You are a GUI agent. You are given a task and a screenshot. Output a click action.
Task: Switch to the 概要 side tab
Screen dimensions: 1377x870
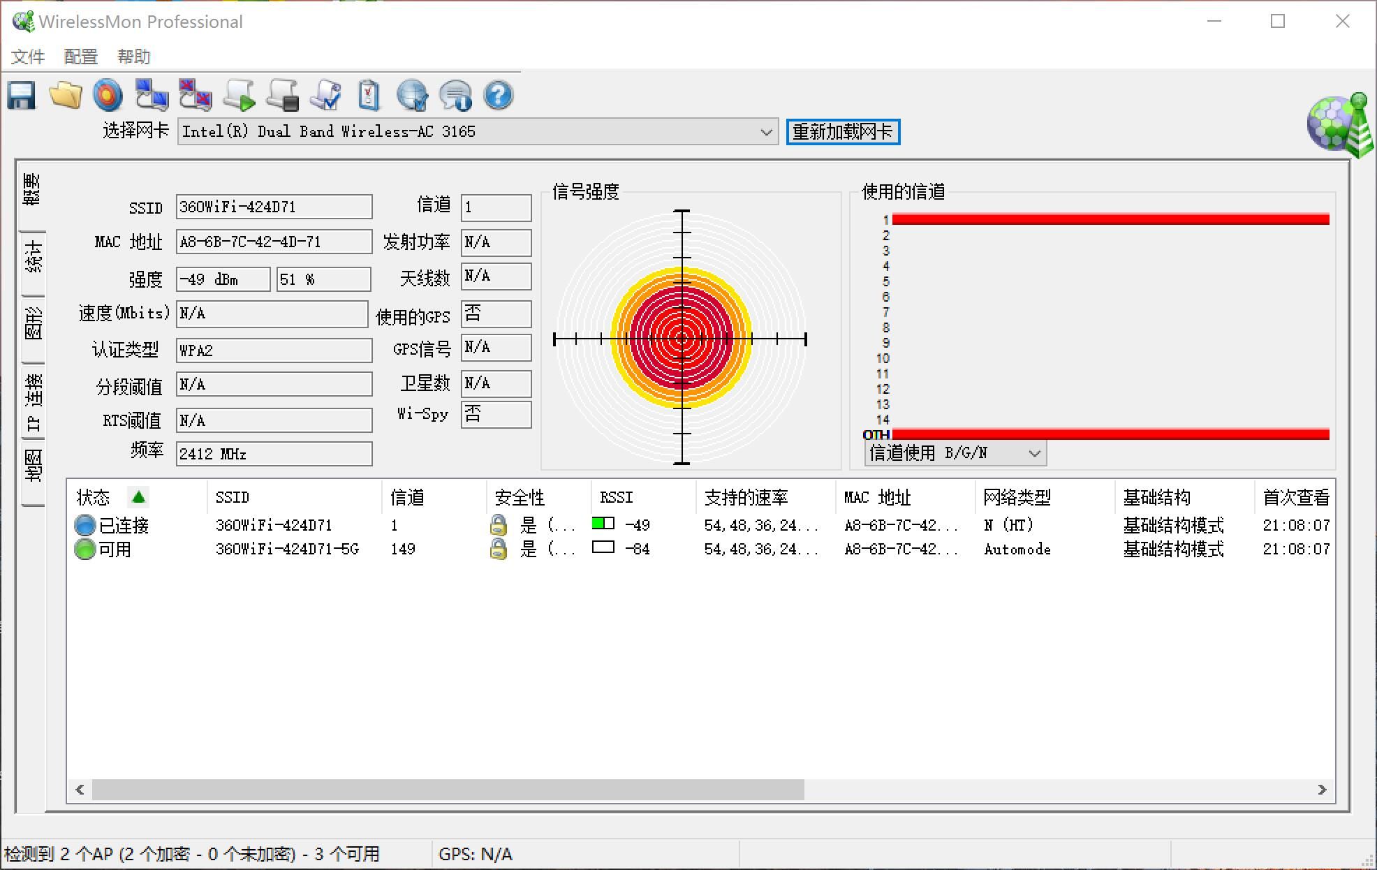(32, 189)
